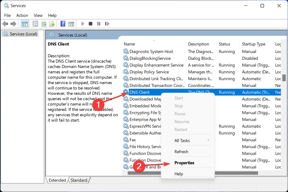Open the Action menu
Screen dimensions: 288x192
coord(22,15)
